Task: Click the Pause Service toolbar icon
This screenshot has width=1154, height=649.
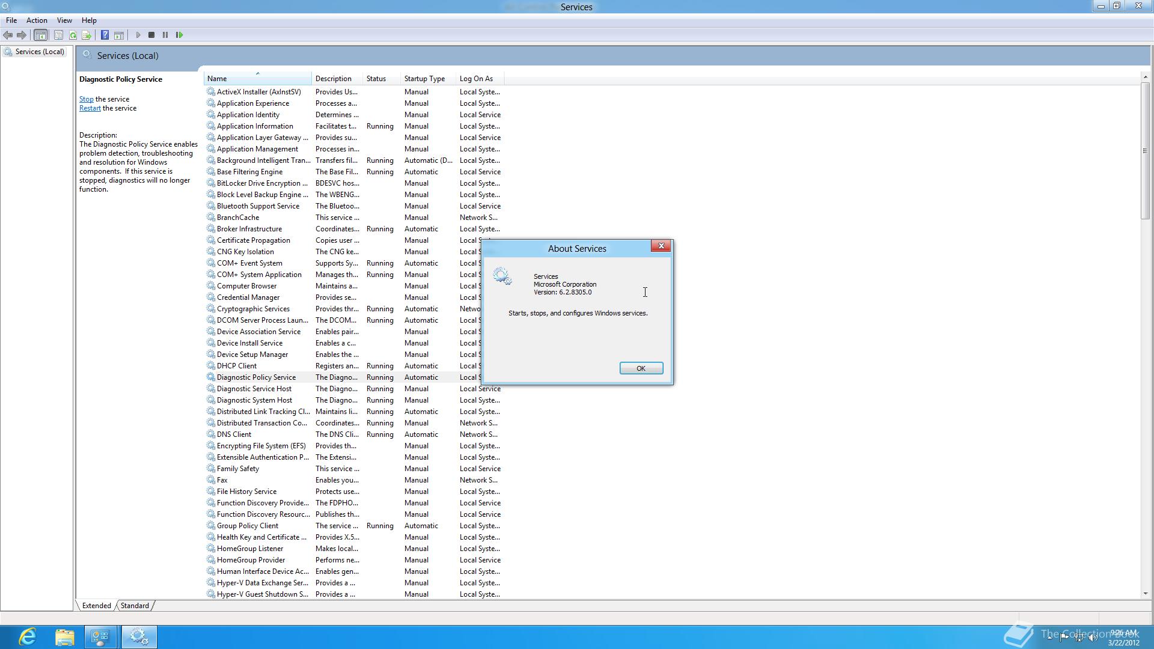Action: [165, 35]
